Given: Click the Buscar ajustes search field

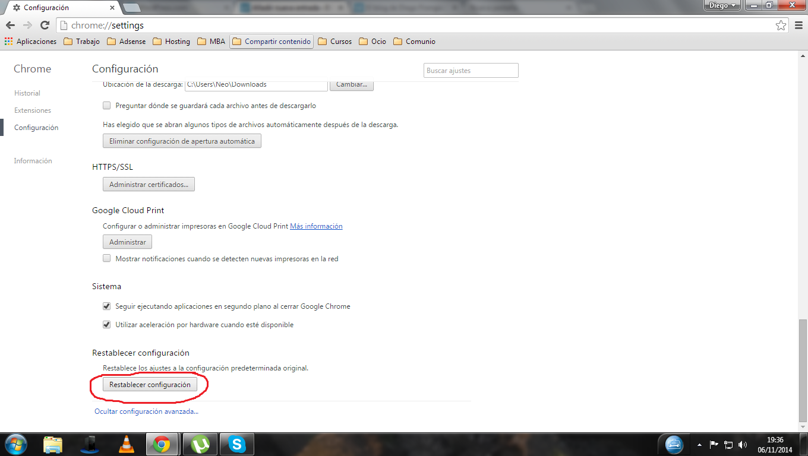Looking at the screenshot, I should (x=471, y=71).
